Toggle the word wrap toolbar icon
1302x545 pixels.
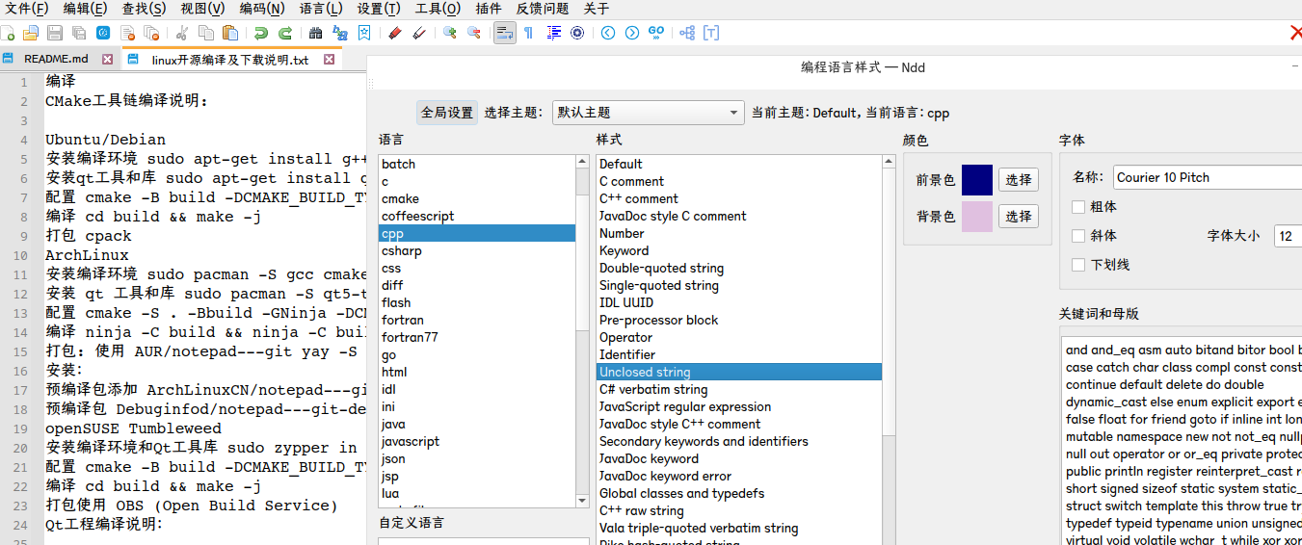[504, 33]
